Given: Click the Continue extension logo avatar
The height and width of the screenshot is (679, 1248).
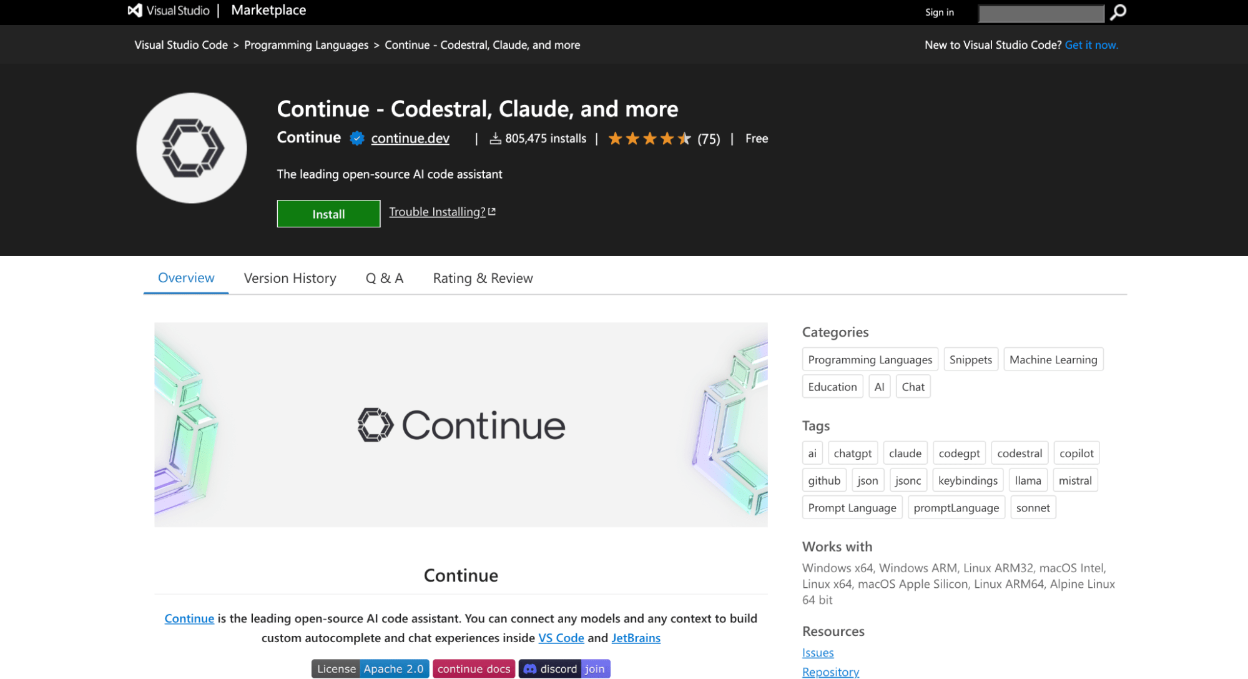Looking at the screenshot, I should click(x=191, y=147).
